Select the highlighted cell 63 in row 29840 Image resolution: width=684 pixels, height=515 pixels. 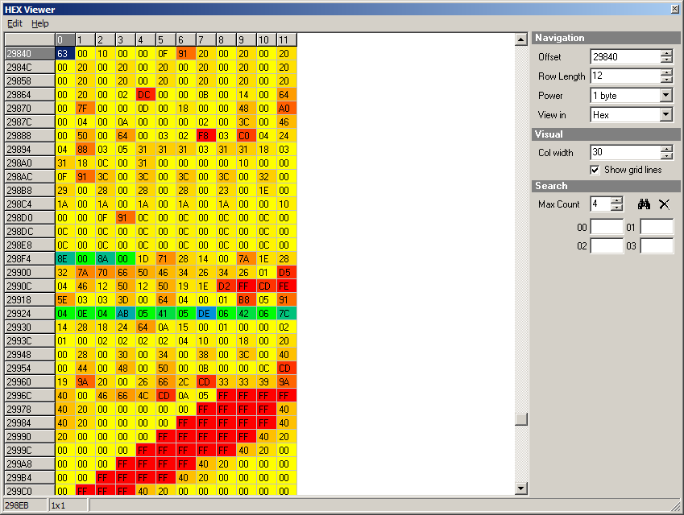click(65, 54)
